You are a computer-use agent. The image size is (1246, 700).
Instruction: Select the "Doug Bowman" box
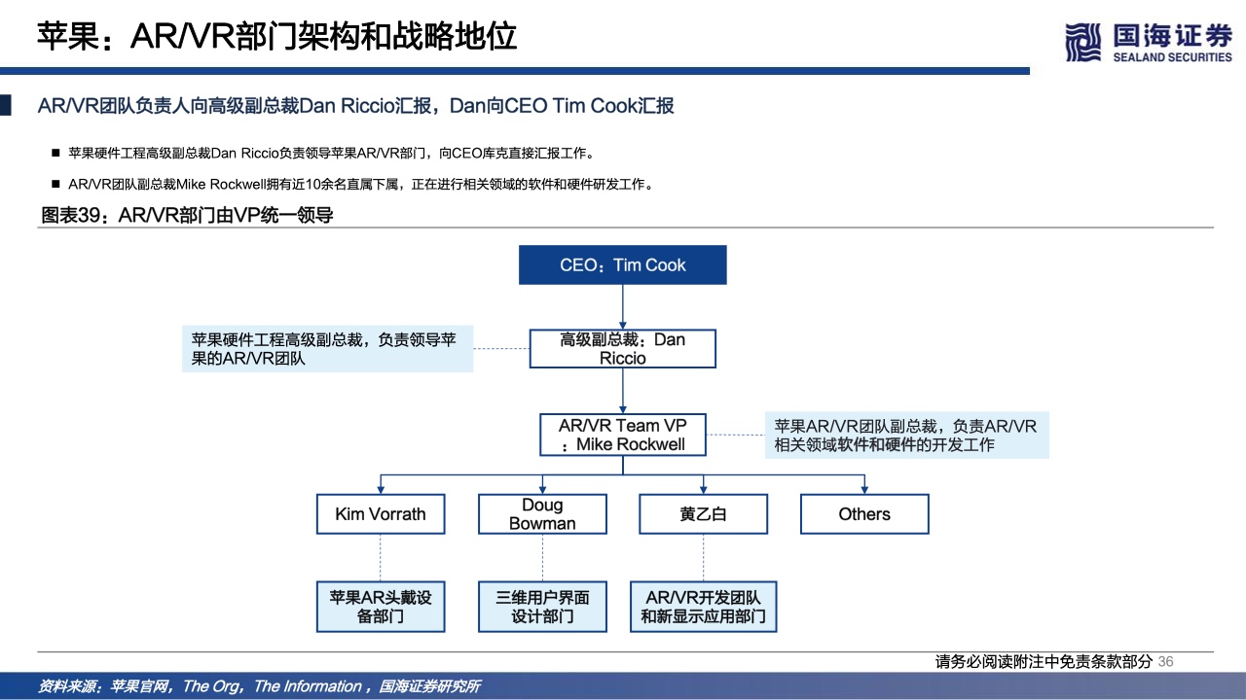click(542, 514)
